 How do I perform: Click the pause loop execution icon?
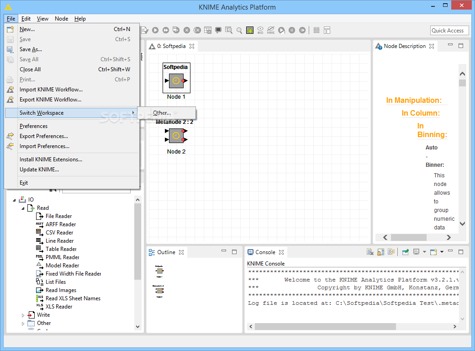pyautogui.click(x=292, y=30)
